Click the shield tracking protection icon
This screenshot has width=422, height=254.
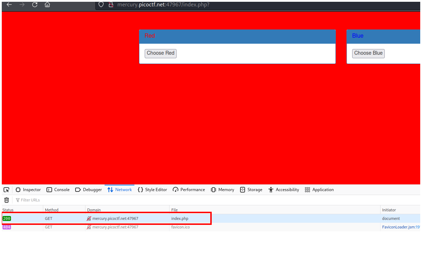[101, 5]
